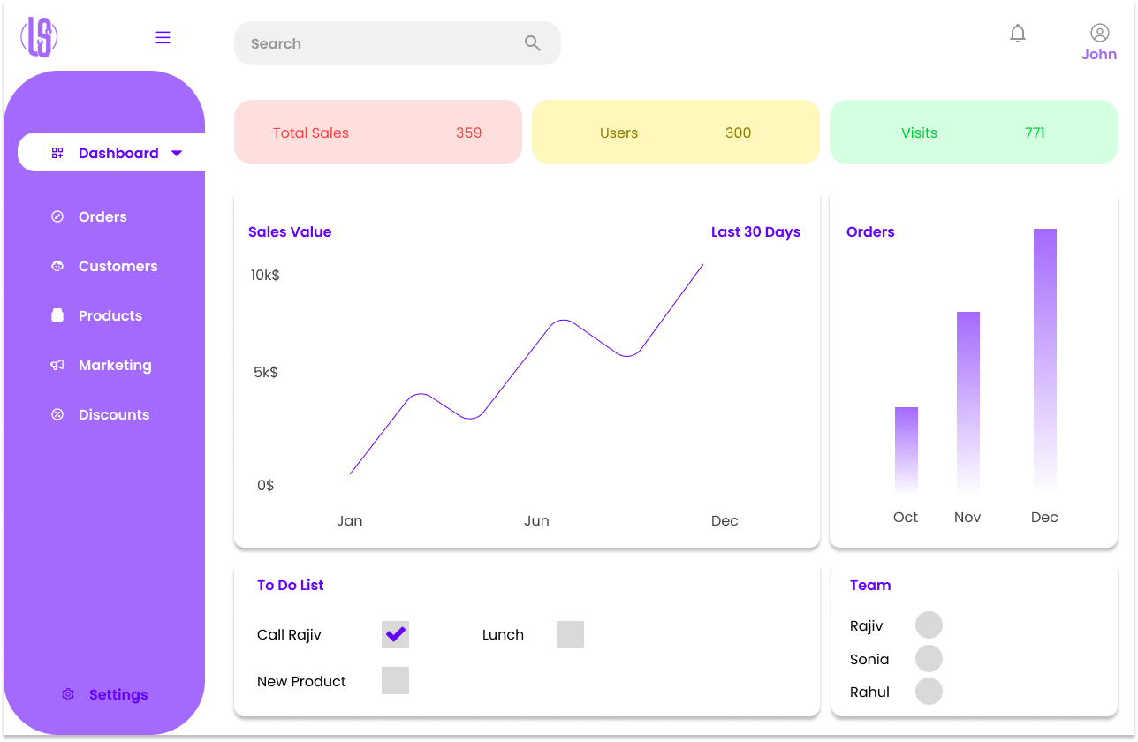
Task: Click the Settings gear icon
Action: 68,694
